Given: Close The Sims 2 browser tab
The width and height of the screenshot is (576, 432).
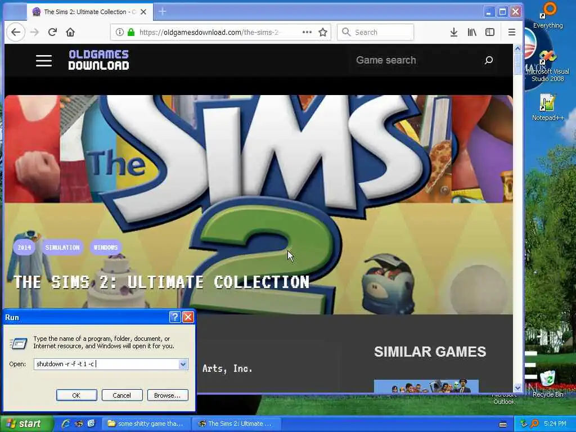Looking at the screenshot, I should pyautogui.click(x=143, y=12).
